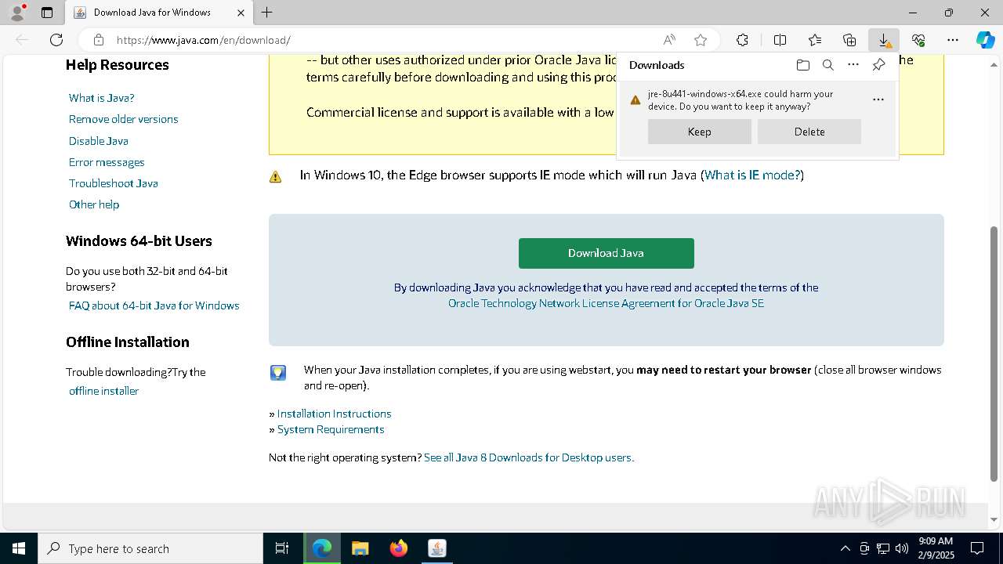Click the browser profile avatar icon
The width and height of the screenshot is (1003, 564).
tap(16, 13)
